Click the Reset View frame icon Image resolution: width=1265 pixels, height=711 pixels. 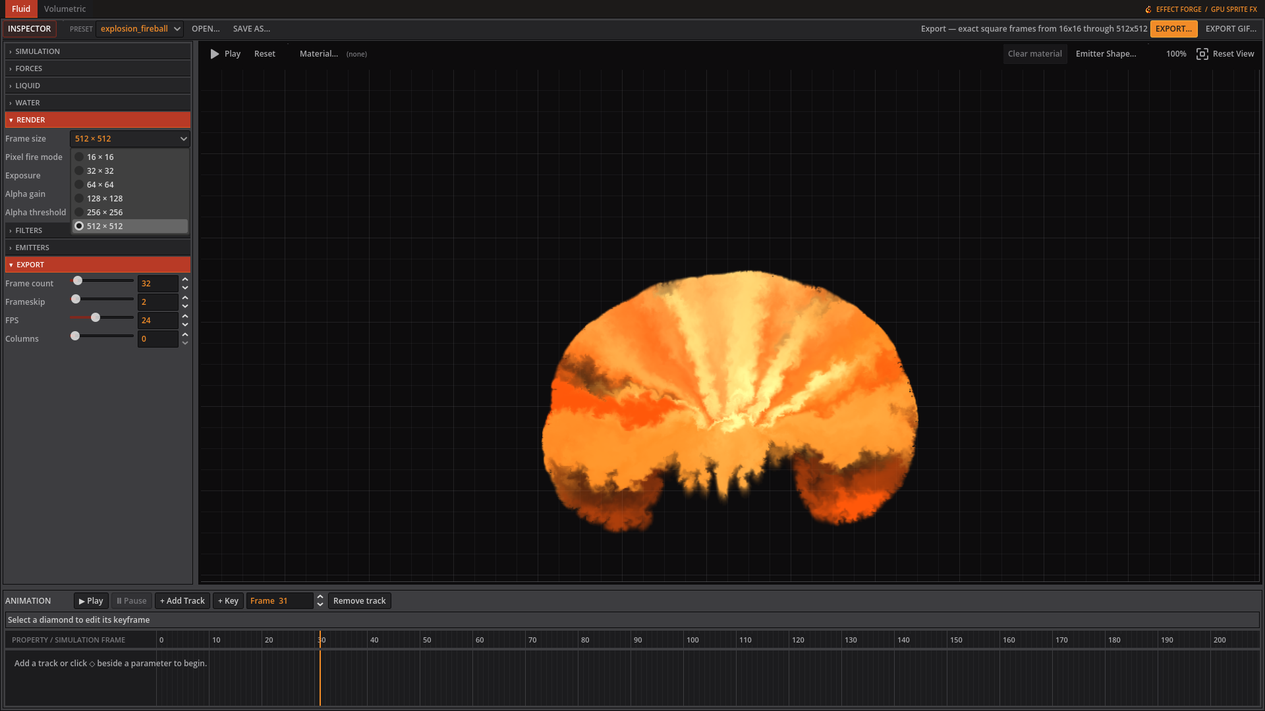pyautogui.click(x=1202, y=54)
